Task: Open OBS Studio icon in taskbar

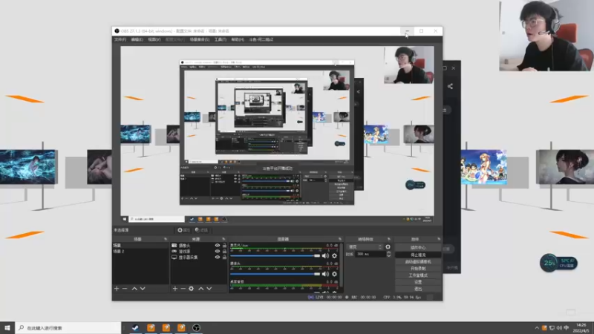Action: (196, 327)
